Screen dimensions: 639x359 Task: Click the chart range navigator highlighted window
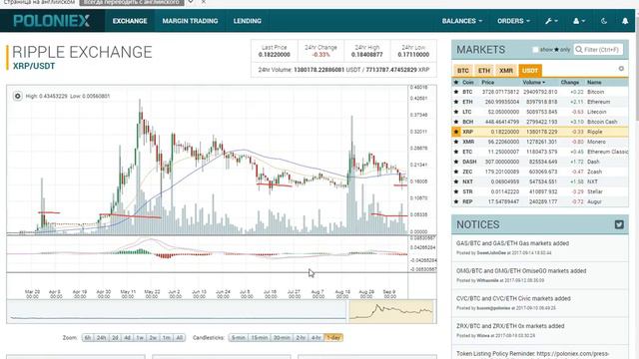click(x=390, y=311)
